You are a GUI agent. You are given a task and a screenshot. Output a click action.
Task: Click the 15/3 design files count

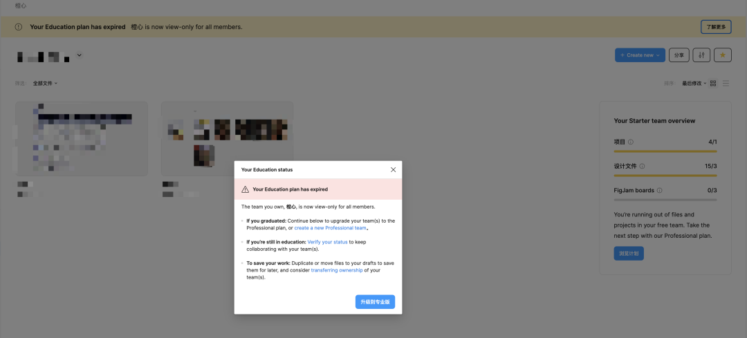click(711, 166)
